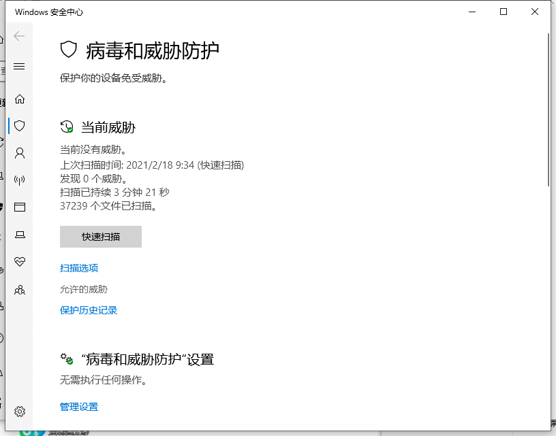
Task: Click the gear icon beside '病毒和威胁防护'设置
Action: [66, 358]
